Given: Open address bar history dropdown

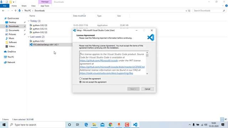Looking at the screenshot, I should (x=186, y=11).
